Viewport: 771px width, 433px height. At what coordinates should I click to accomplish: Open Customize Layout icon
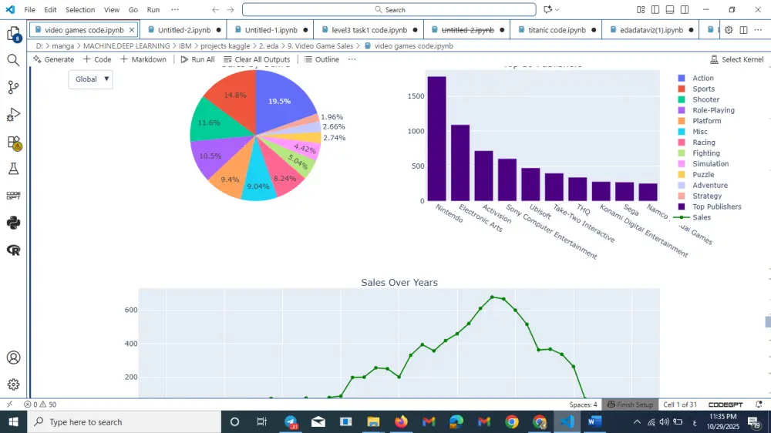click(x=641, y=10)
